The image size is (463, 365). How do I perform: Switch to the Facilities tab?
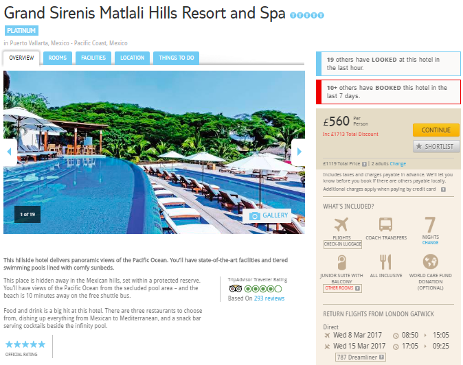pos(93,58)
